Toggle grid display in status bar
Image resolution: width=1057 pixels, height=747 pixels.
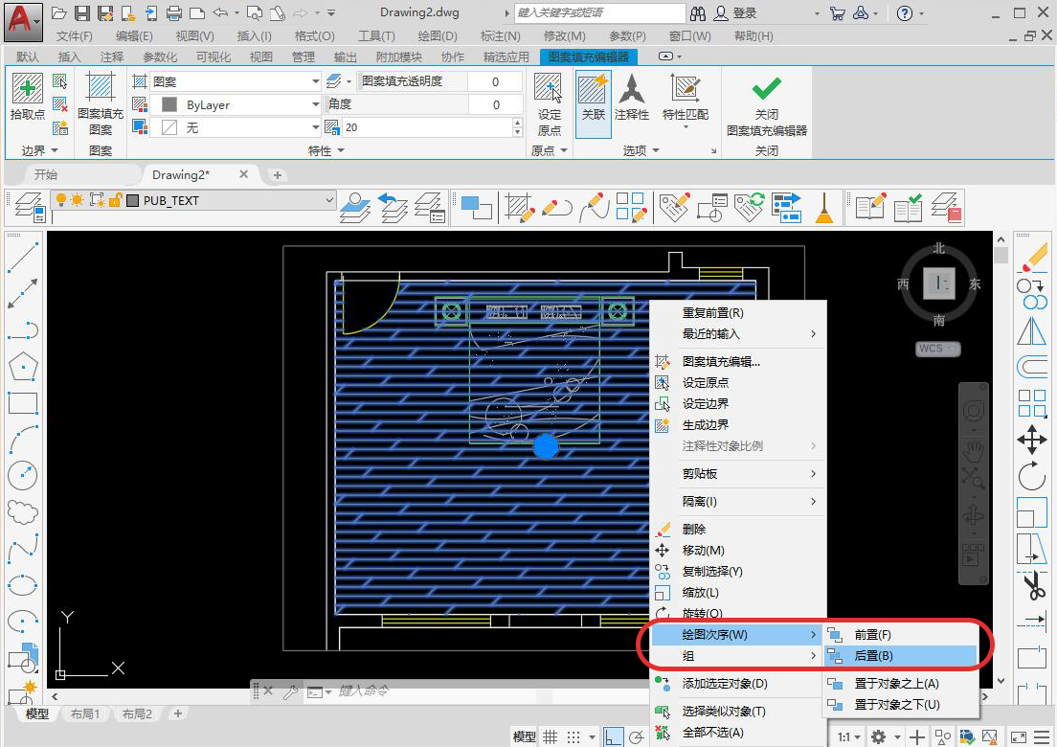pyautogui.click(x=551, y=736)
